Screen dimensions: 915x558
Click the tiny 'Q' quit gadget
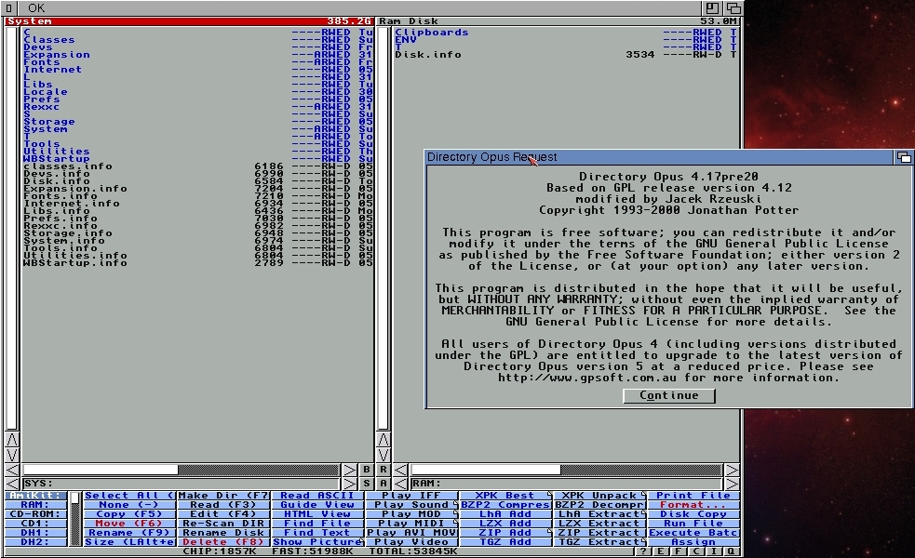point(732,551)
